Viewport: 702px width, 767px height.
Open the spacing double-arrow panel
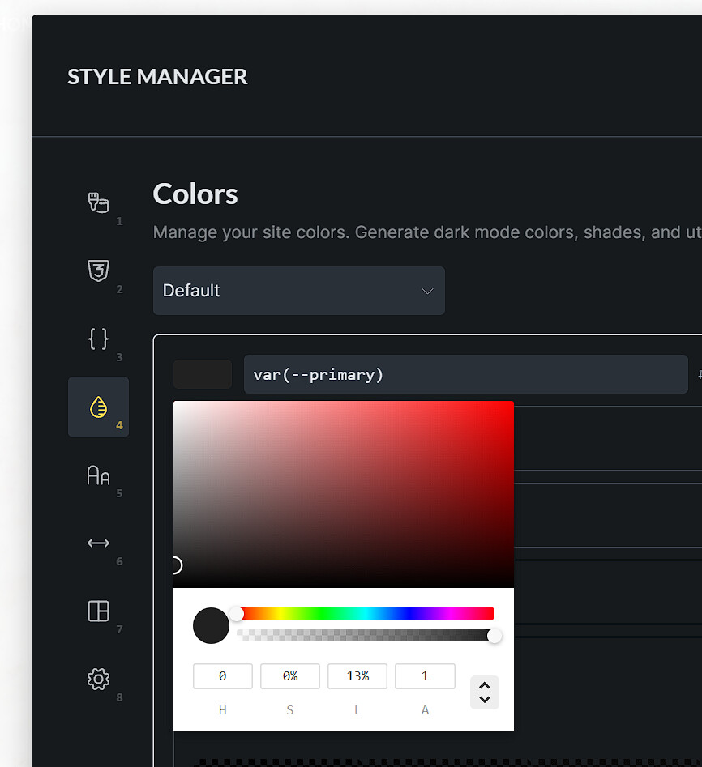click(98, 543)
